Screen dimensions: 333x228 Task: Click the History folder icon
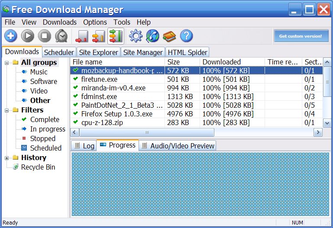click(15, 157)
